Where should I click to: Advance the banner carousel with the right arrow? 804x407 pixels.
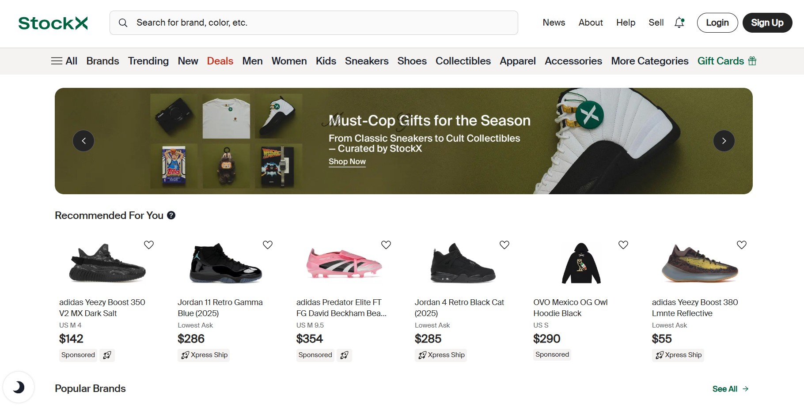724,141
